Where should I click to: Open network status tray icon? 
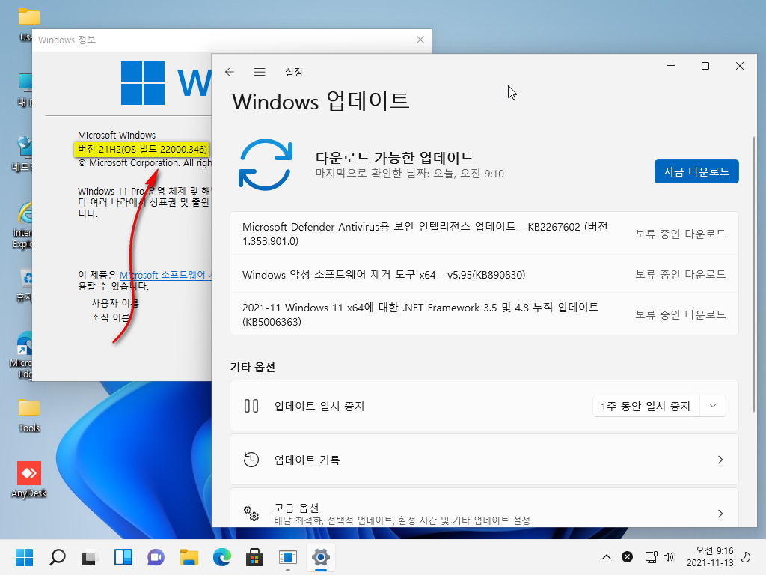(652, 557)
